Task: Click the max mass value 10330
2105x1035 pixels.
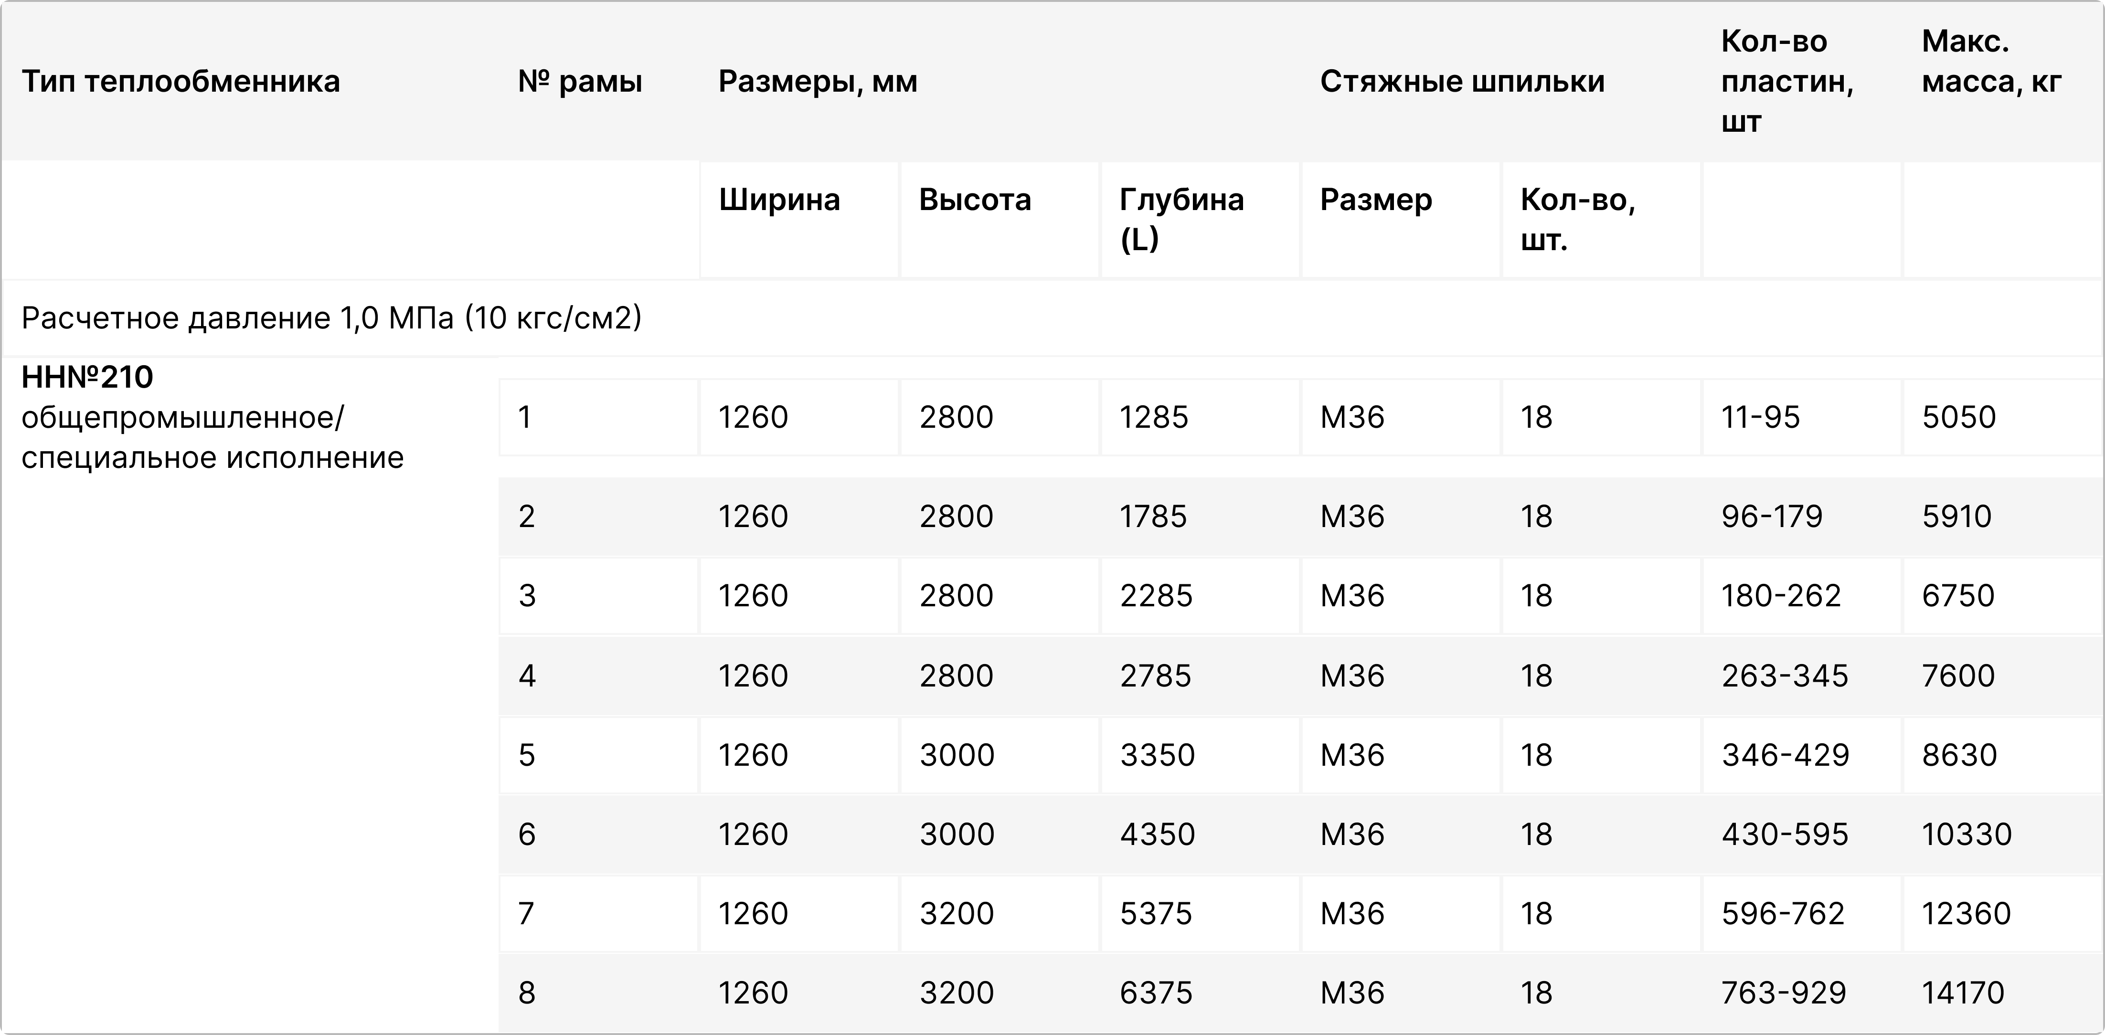Action: point(1966,834)
